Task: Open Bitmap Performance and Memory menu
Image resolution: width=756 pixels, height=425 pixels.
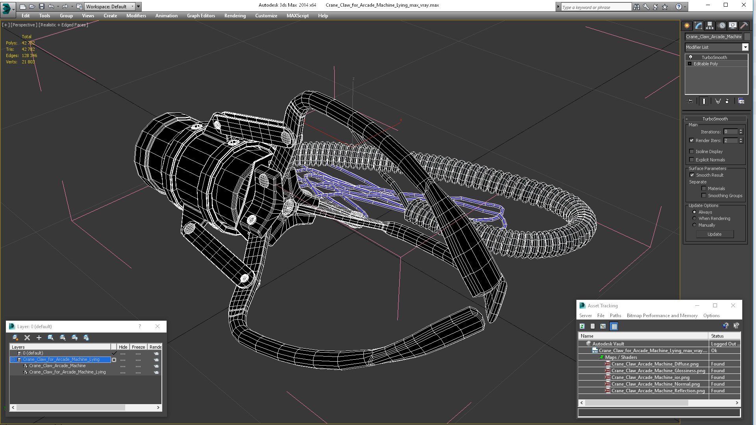Action: [662, 316]
